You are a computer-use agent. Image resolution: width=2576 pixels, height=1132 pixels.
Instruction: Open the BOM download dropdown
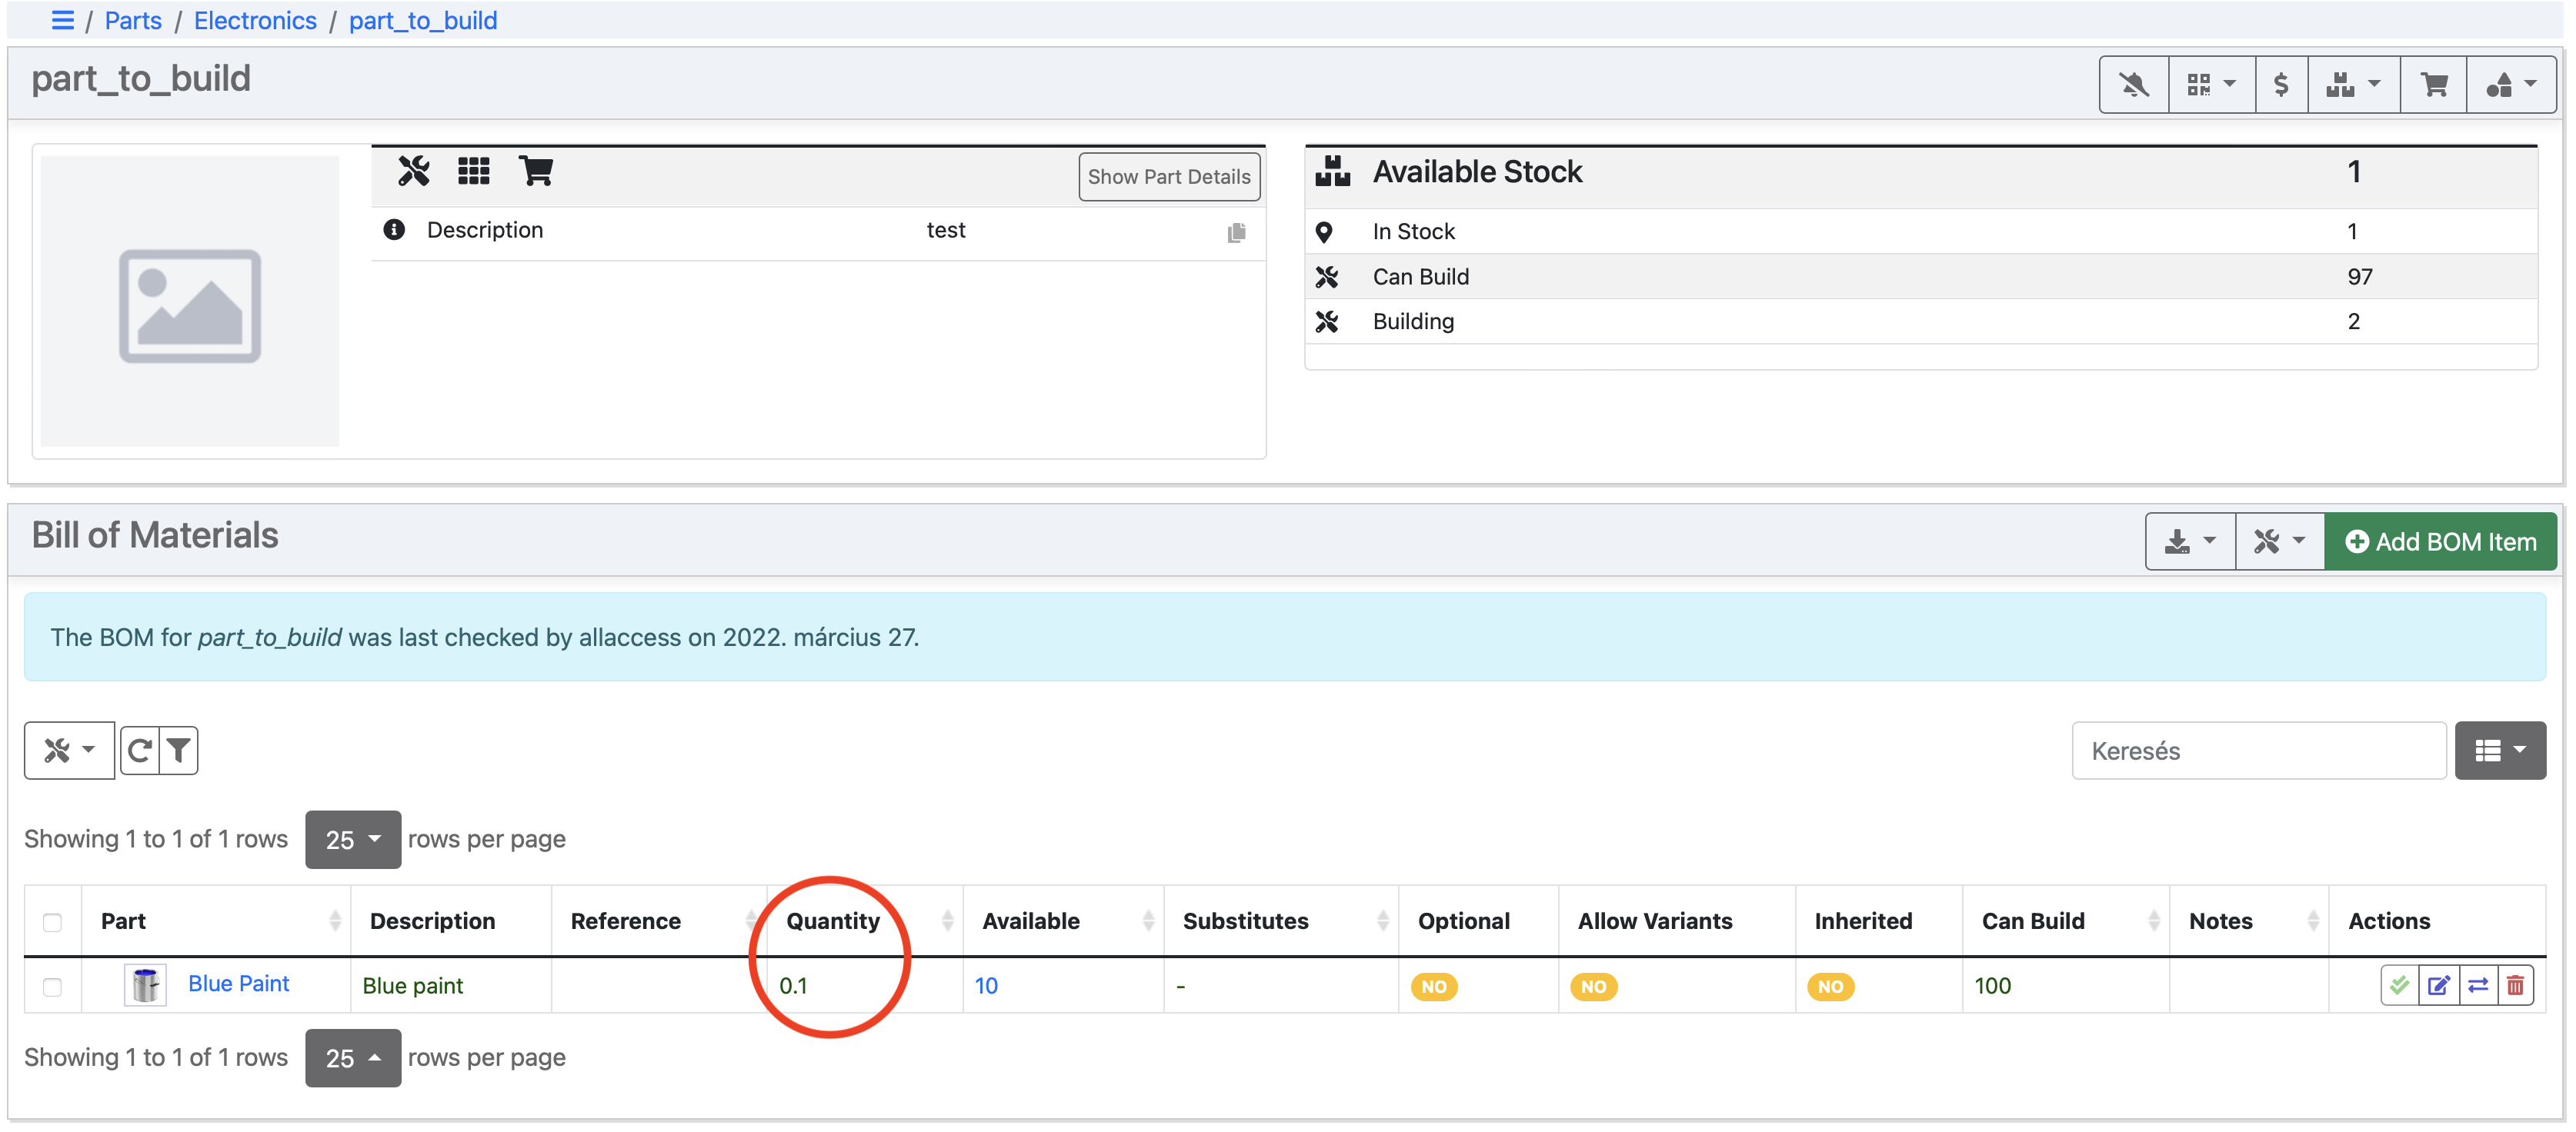[x=2189, y=541]
